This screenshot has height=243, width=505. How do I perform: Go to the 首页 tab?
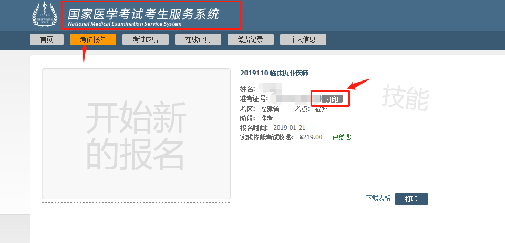click(46, 39)
